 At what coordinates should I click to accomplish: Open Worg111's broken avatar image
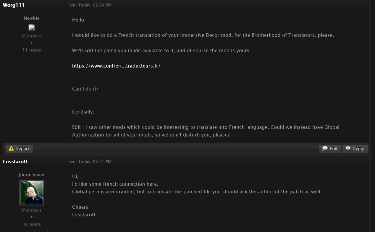pos(31,27)
